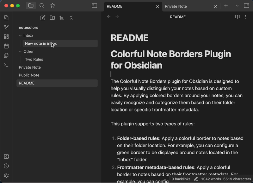Open the tab list dropdown chevron
The width and height of the screenshot is (253, 183).
pos(237,6)
